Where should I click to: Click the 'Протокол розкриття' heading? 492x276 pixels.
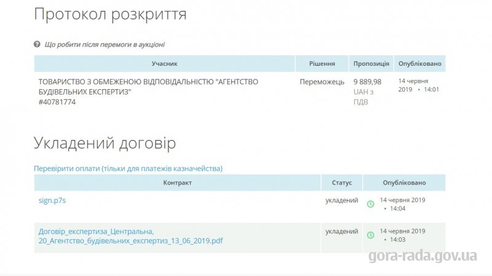point(110,14)
